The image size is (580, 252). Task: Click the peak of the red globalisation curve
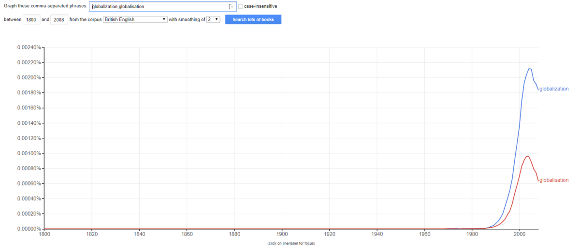(x=527, y=156)
